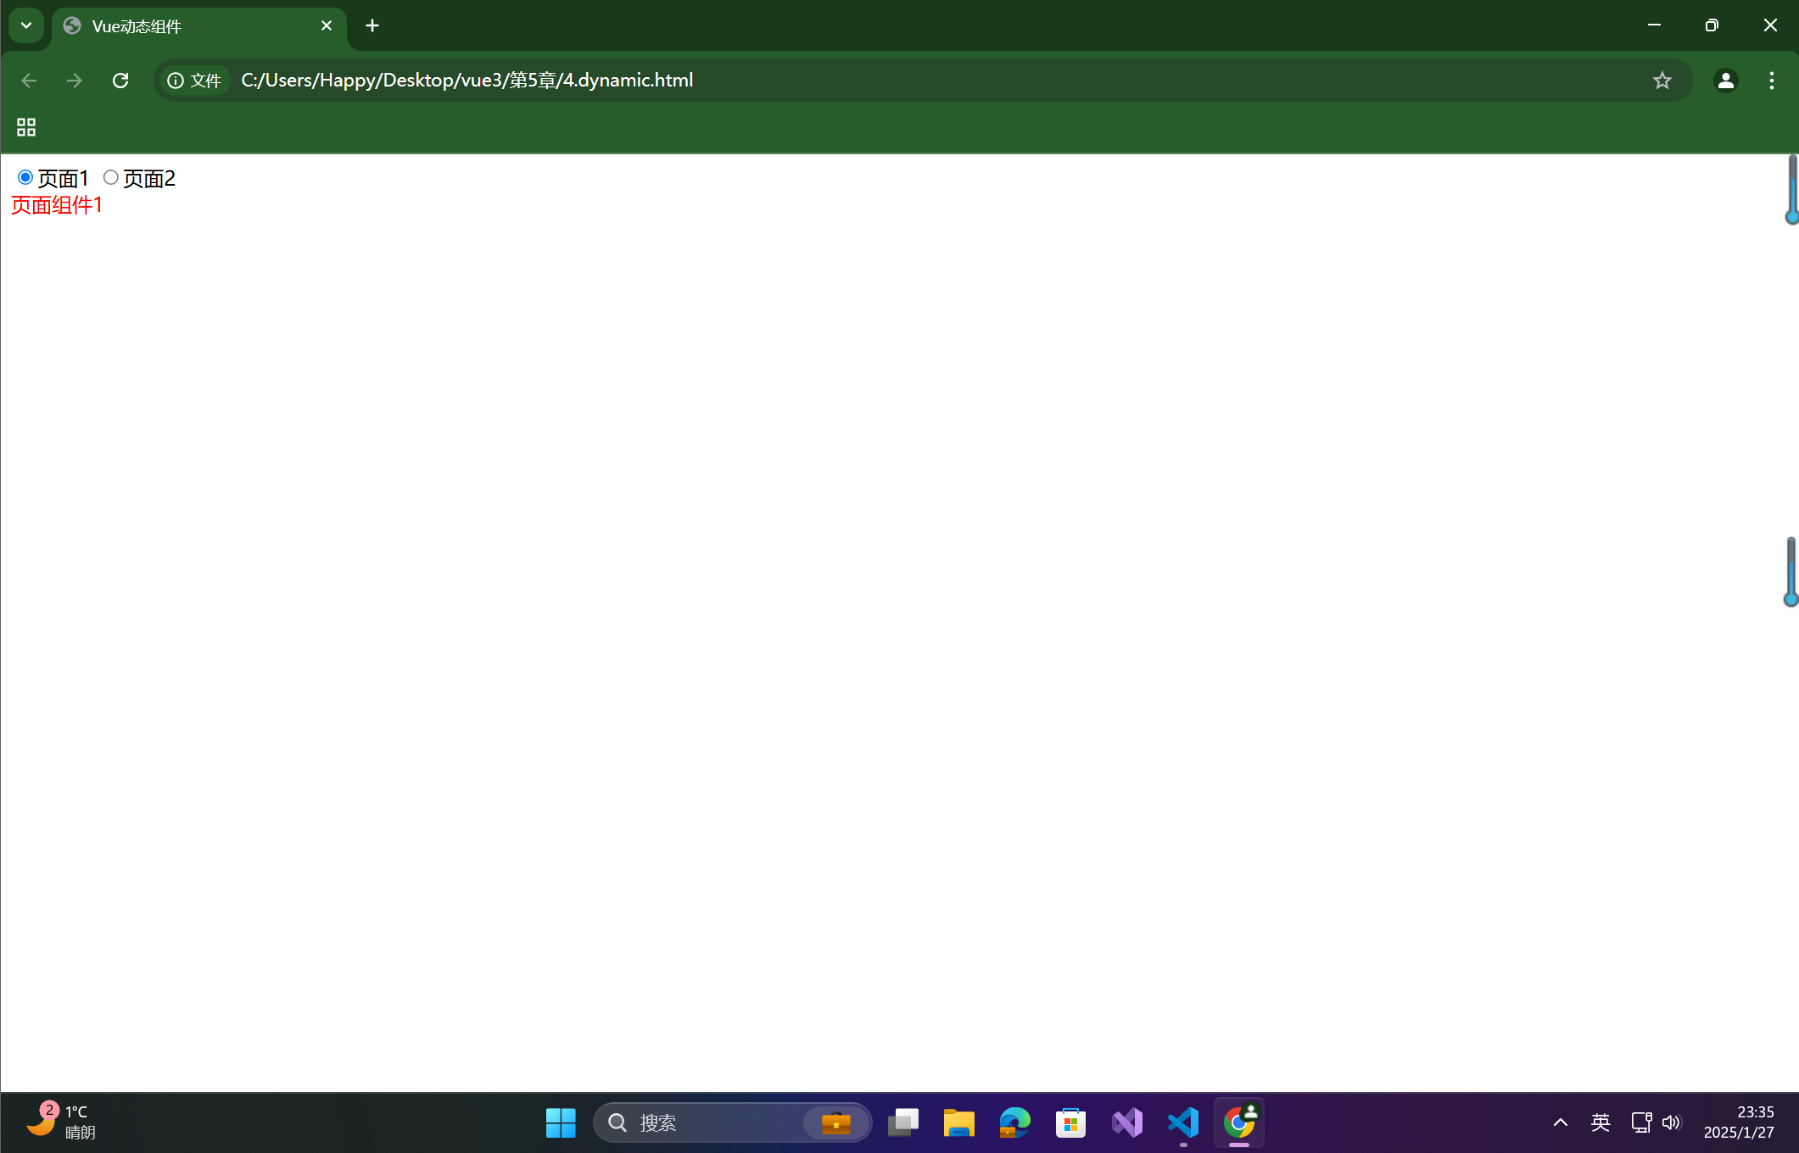Launch Microsoft Edge from taskbar
The width and height of the screenshot is (1799, 1153).
click(x=1014, y=1122)
